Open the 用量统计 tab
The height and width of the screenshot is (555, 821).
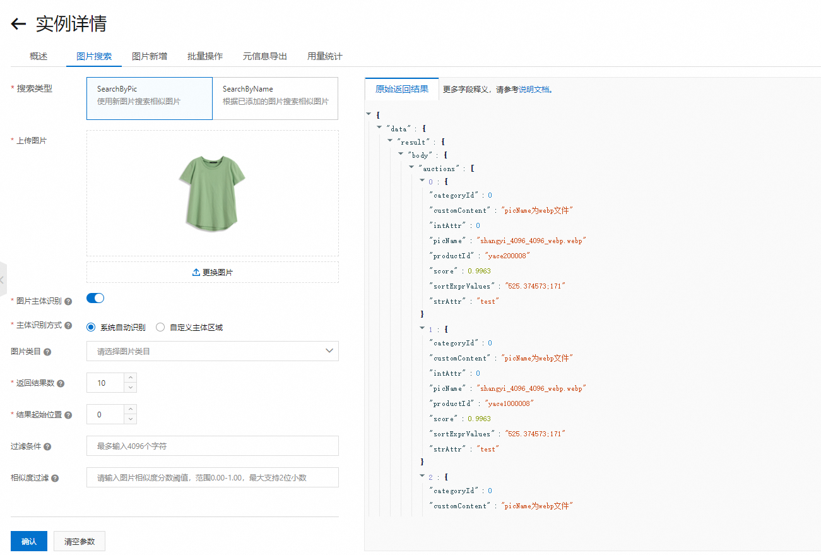pos(324,56)
